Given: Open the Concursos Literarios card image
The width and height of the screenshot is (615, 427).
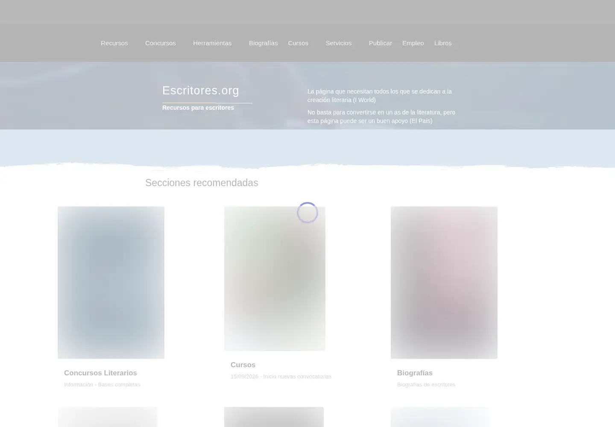Looking at the screenshot, I should 111,283.
